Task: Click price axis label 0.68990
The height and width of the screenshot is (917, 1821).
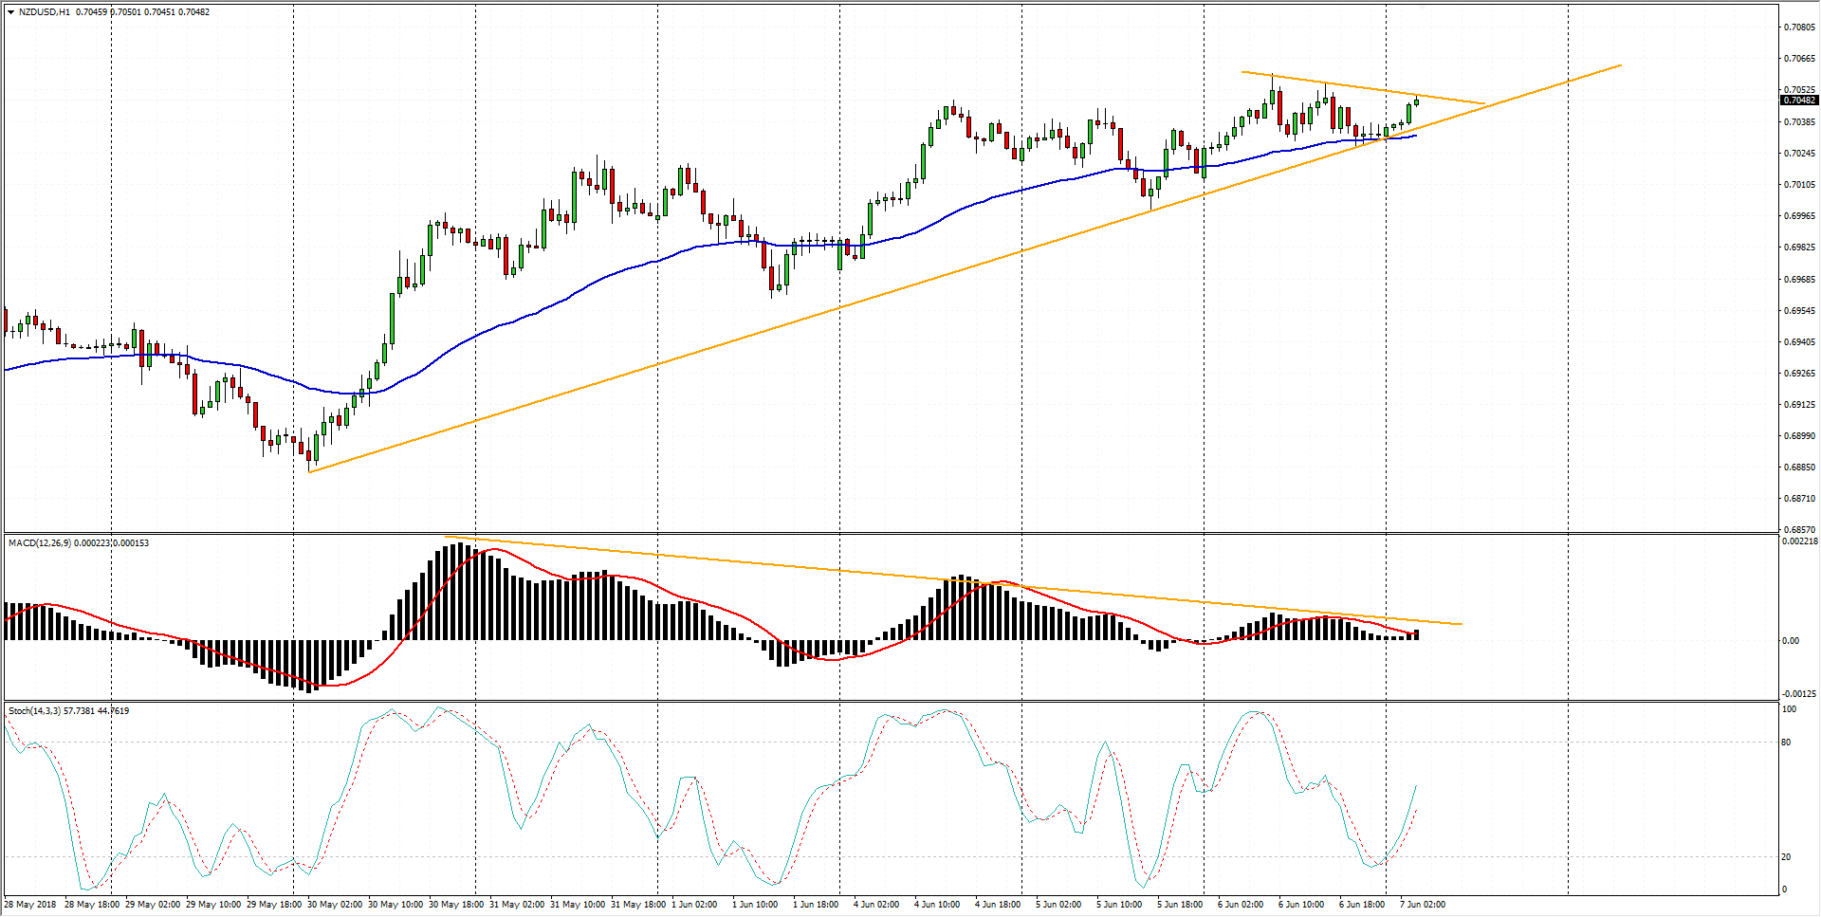Action: click(x=1799, y=435)
